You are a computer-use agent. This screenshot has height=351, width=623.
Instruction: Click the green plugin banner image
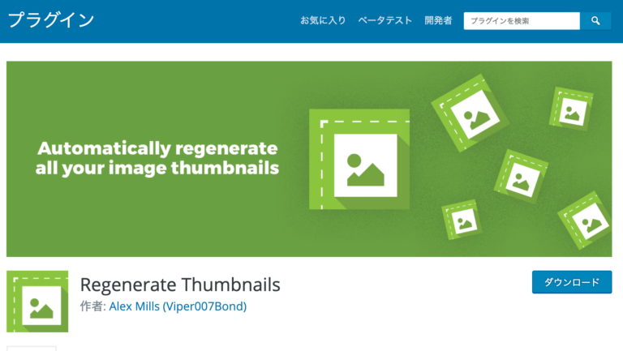309,159
